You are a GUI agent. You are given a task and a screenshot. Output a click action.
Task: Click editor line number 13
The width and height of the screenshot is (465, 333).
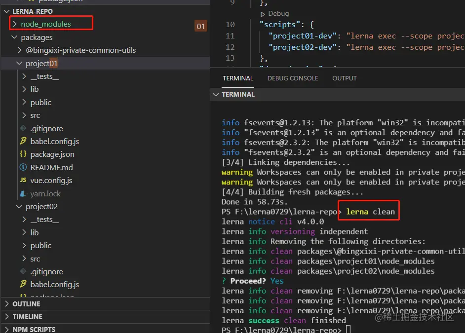tap(230, 58)
